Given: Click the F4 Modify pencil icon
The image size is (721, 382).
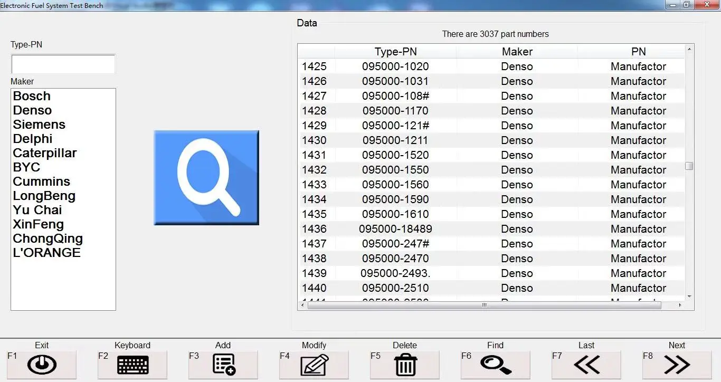Looking at the screenshot, I should tap(314, 365).
